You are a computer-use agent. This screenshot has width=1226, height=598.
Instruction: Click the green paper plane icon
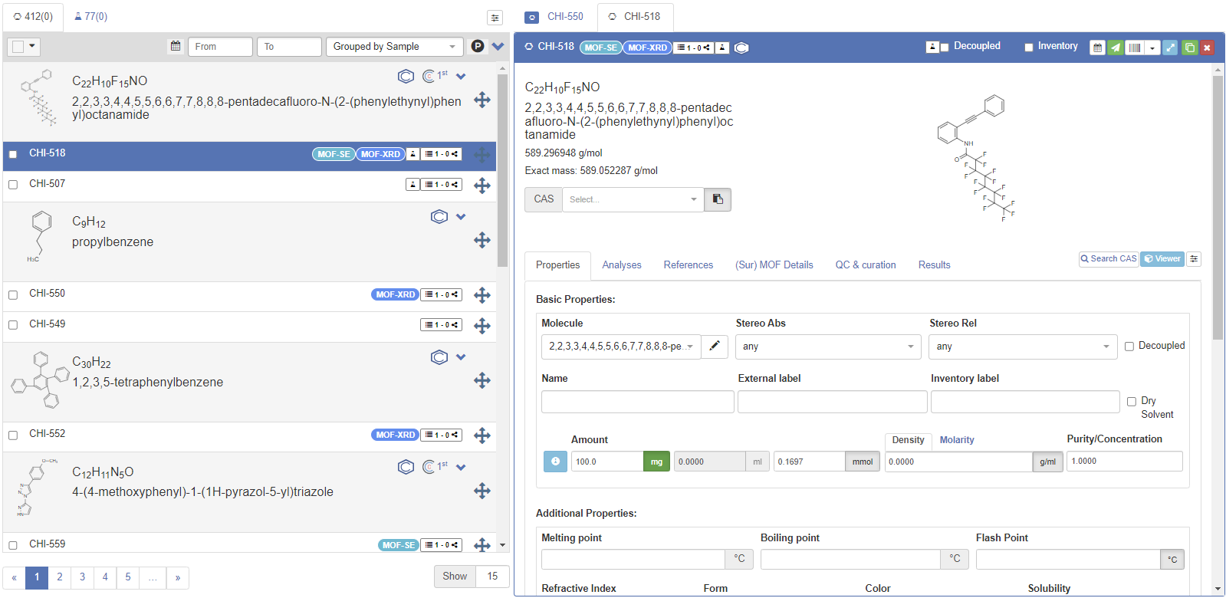coord(1116,48)
